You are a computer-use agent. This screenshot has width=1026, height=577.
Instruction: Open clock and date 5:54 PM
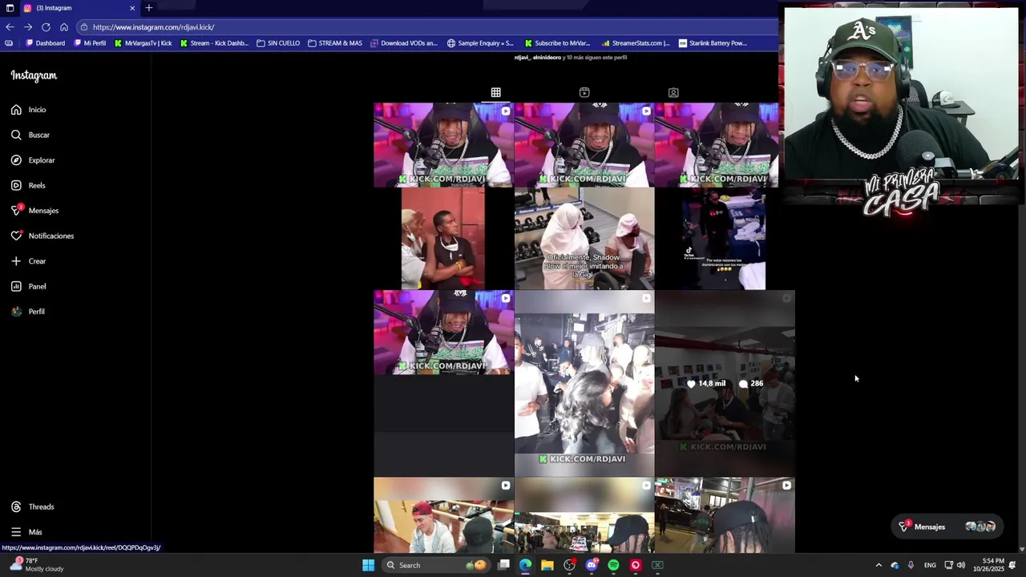pyautogui.click(x=988, y=565)
